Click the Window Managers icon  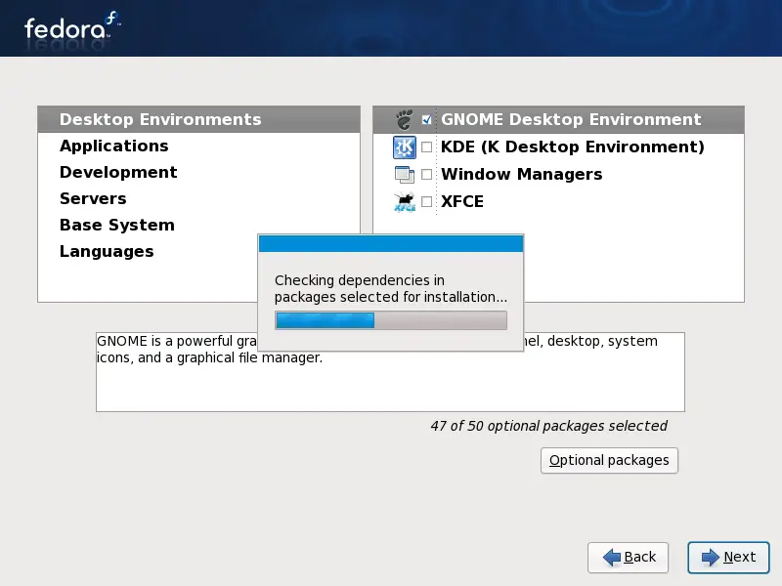404,175
